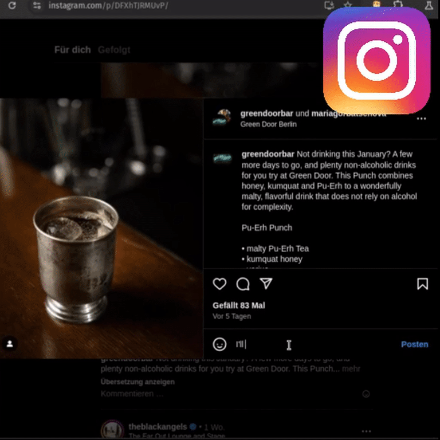440x440 pixels.
Task: Share the post with paper plane icon
Action: [x=266, y=284]
